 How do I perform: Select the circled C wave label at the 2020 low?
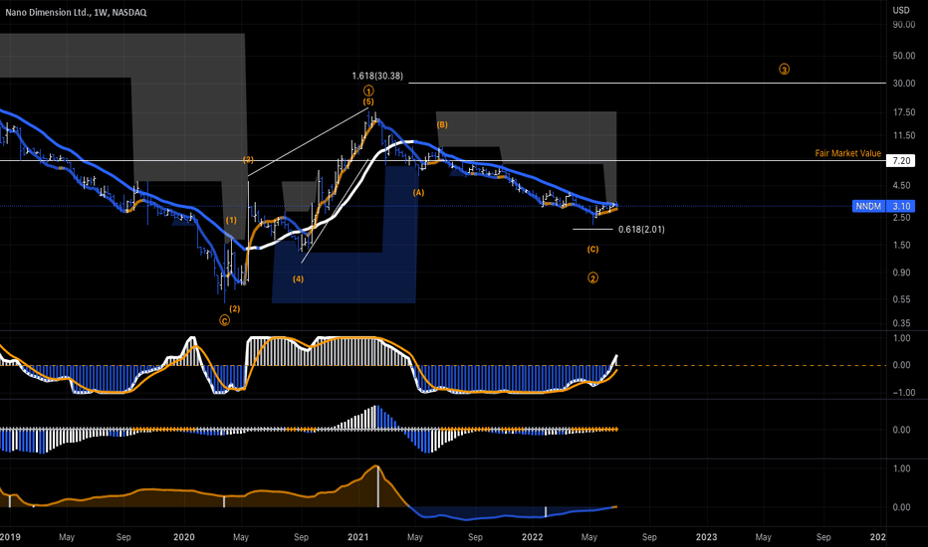[x=224, y=320]
